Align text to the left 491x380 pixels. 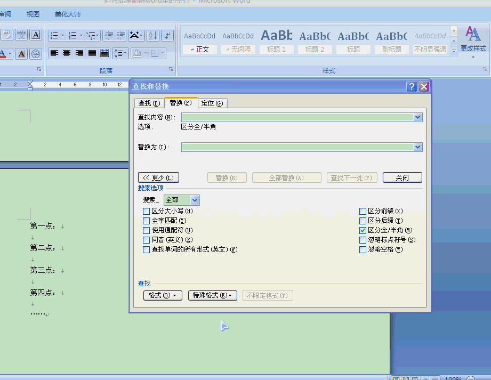tap(54, 53)
